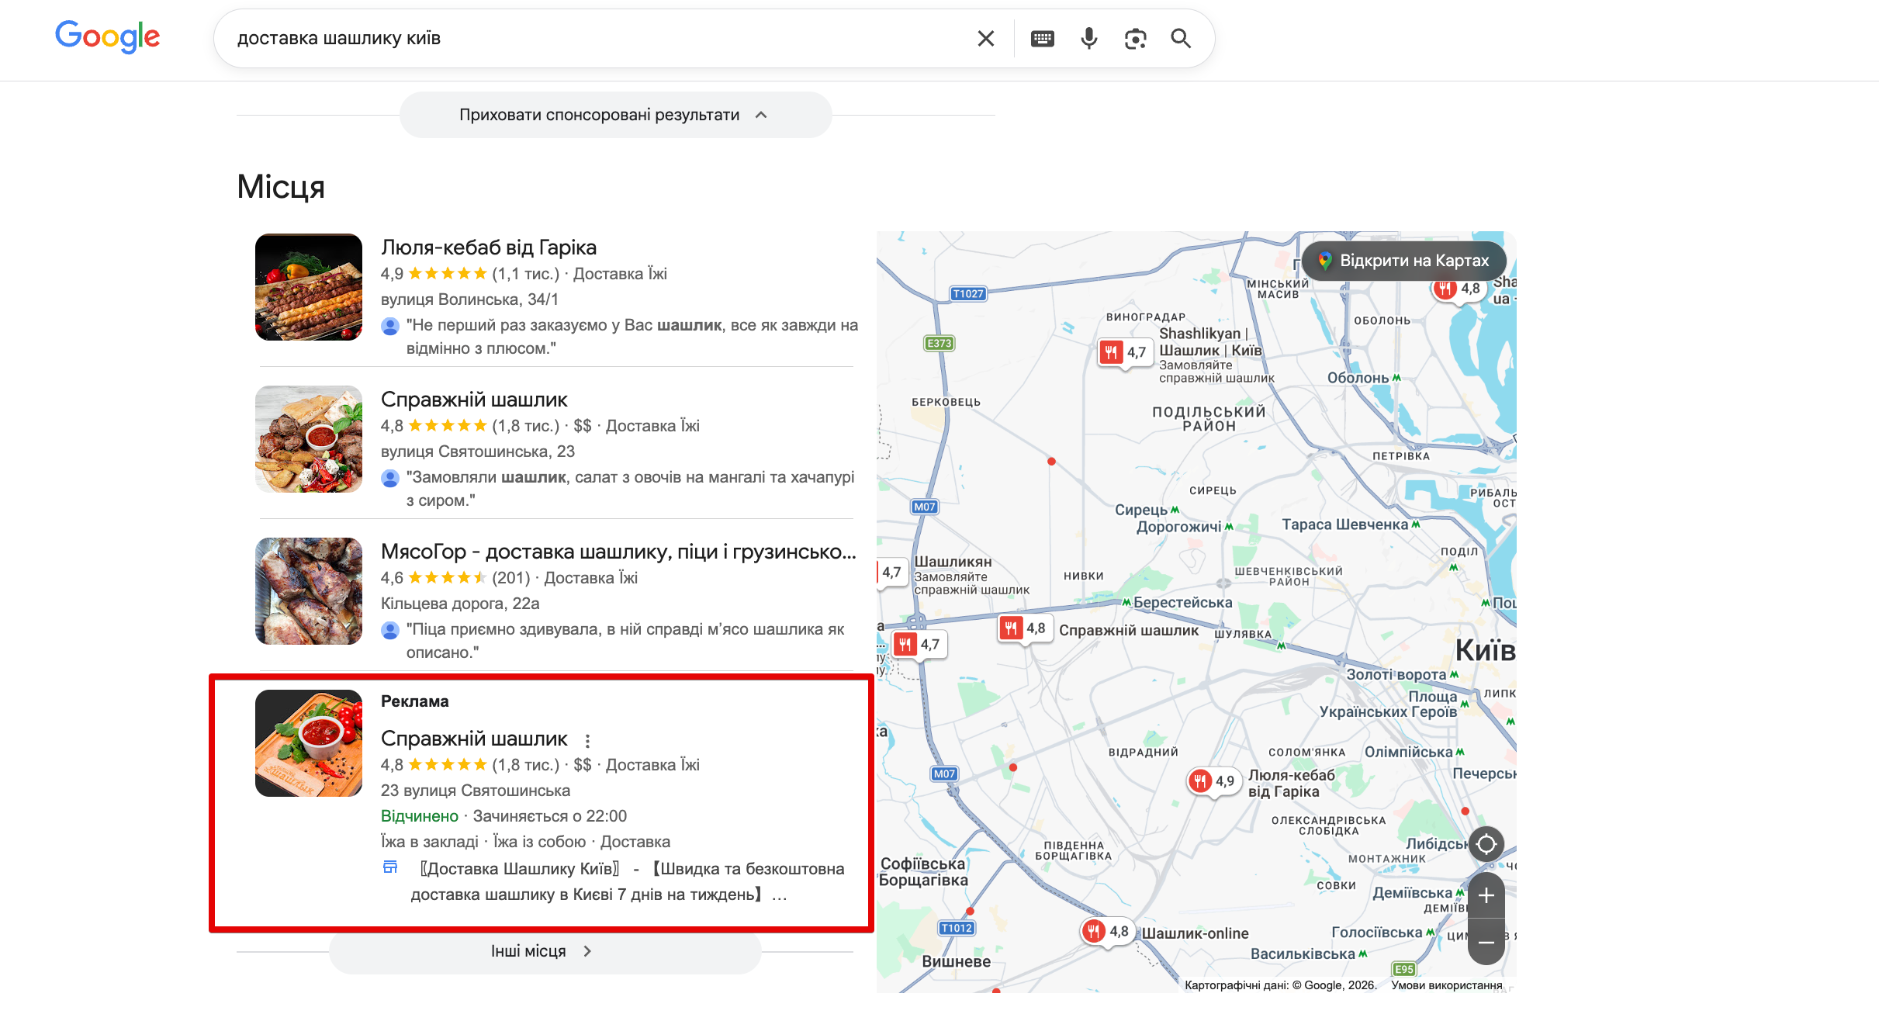Start voice search with the microphone
Viewport: 1879px width, 1021px height.
pos(1089,38)
